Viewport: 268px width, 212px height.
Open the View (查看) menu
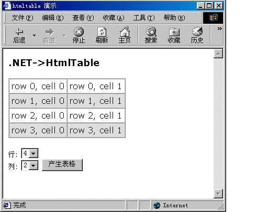83,18
